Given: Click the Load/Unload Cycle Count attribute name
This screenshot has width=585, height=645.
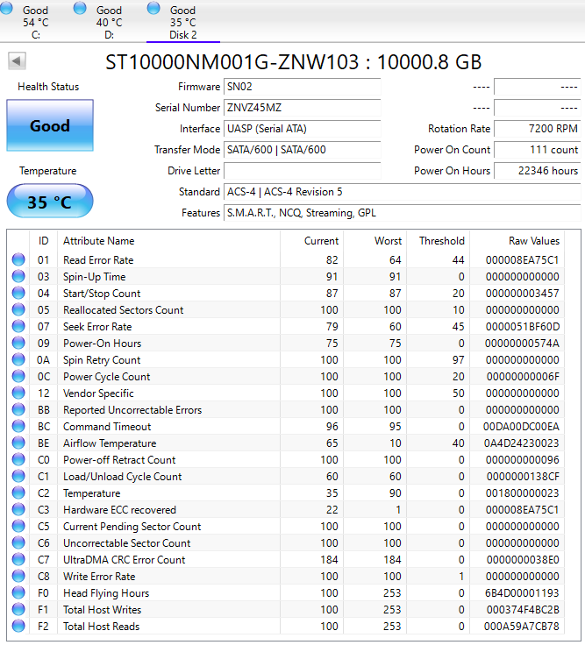Looking at the screenshot, I should [122, 477].
